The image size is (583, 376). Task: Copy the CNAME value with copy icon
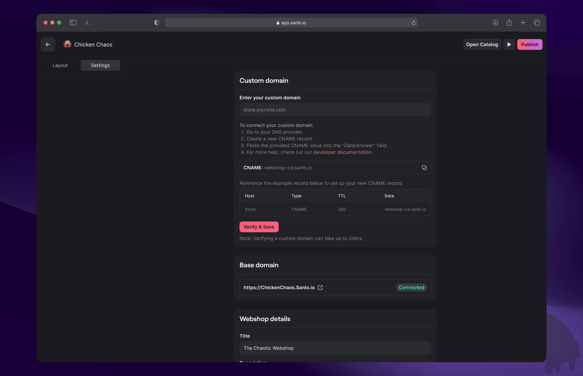tap(424, 168)
